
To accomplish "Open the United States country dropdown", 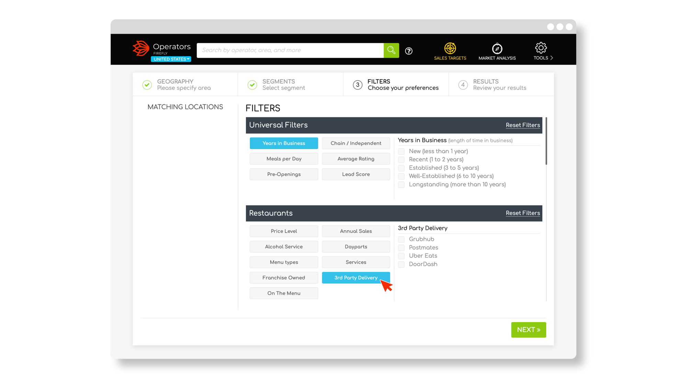I will [171, 59].
